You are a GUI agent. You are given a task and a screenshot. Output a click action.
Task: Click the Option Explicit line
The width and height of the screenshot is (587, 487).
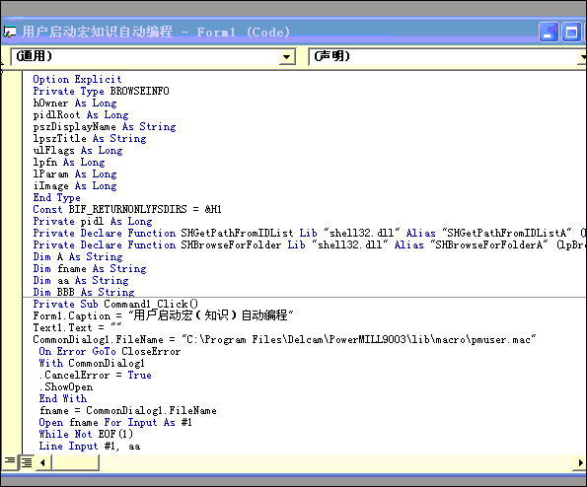[77, 79]
